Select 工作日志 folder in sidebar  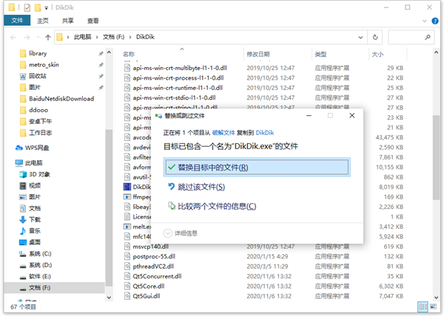40,132
